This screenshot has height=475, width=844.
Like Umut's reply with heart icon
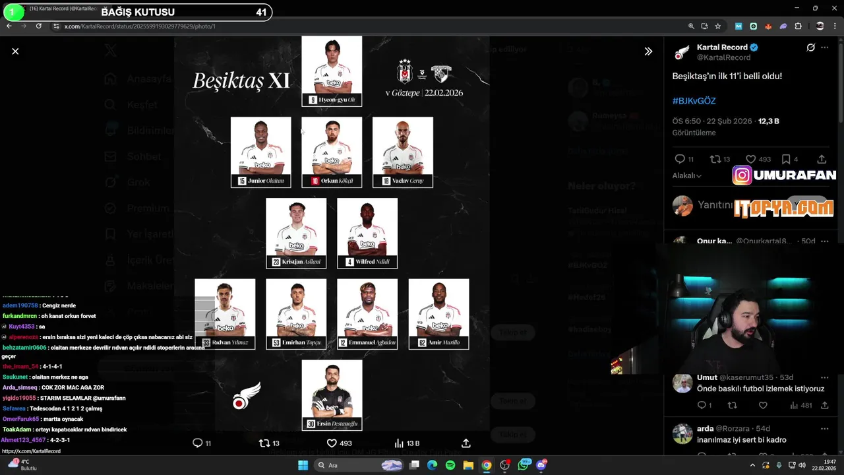(763, 405)
